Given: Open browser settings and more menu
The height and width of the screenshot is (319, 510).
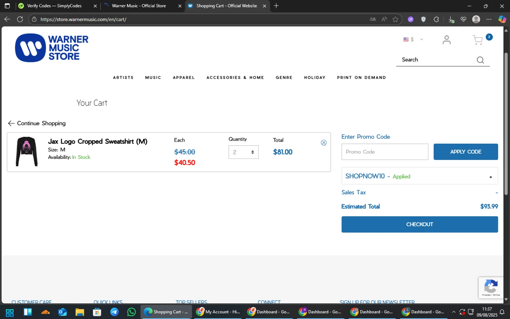Looking at the screenshot, I should tap(489, 19).
